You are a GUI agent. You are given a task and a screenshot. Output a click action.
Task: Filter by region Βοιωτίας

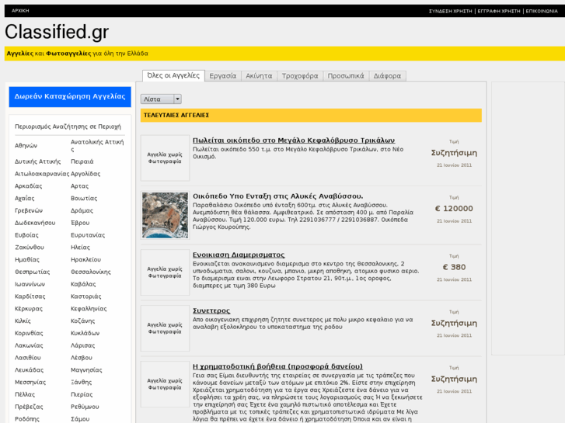point(84,199)
